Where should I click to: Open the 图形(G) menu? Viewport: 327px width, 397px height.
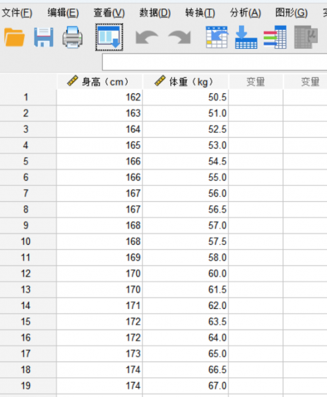point(291,13)
